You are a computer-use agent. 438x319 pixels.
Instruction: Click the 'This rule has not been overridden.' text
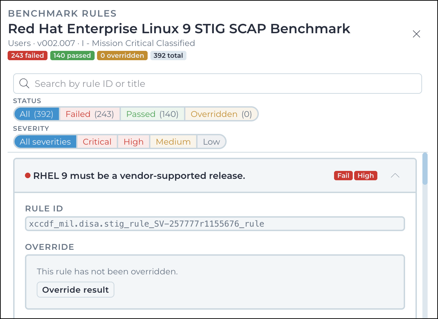coord(107,272)
